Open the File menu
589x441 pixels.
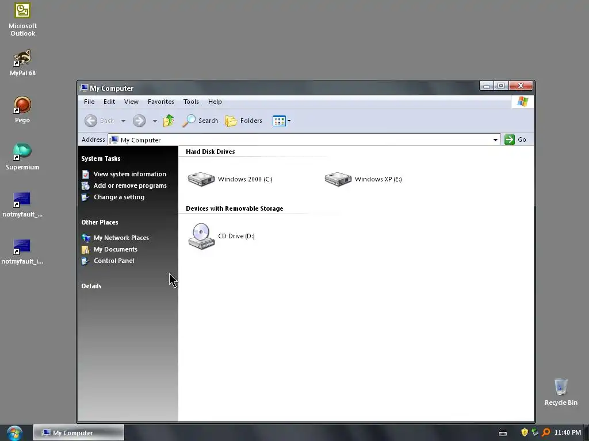point(89,102)
